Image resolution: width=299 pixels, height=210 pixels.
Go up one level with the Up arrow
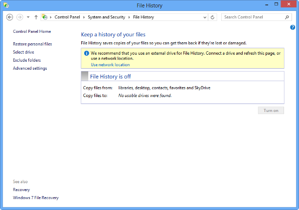36,17
